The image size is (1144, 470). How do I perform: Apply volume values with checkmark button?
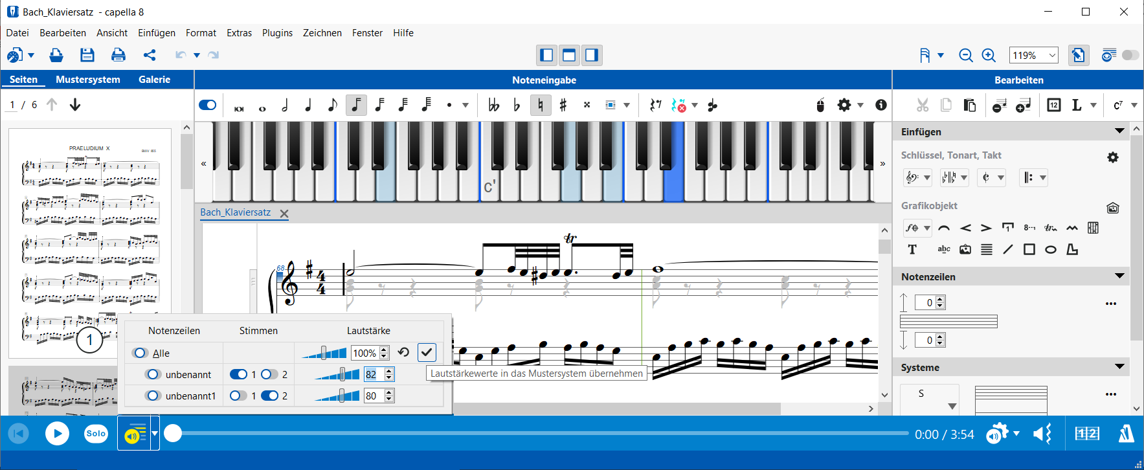pos(427,352)
